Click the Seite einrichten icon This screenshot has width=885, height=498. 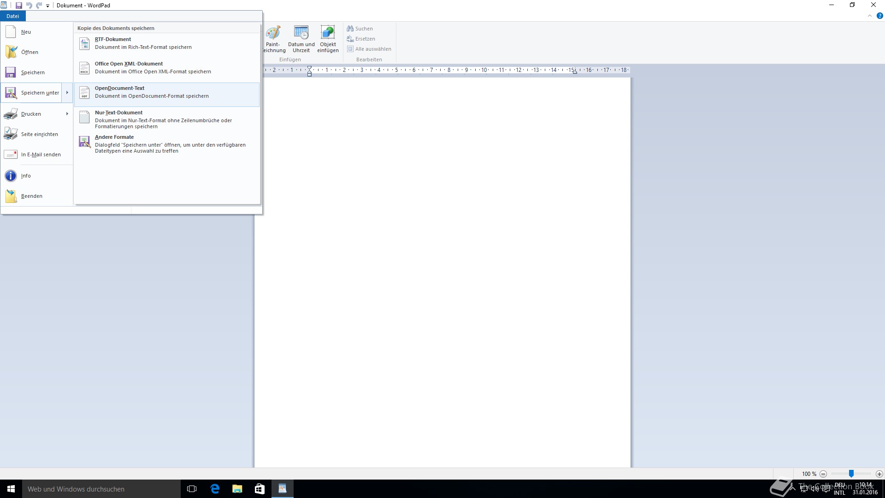(x=11, y=134)
